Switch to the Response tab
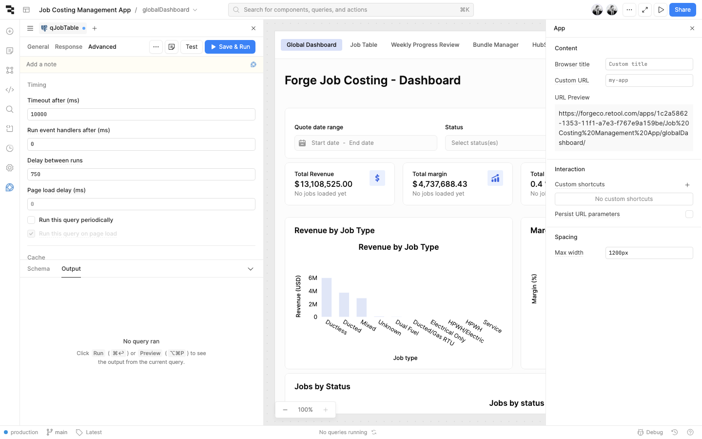 click(x=68, y=47)
